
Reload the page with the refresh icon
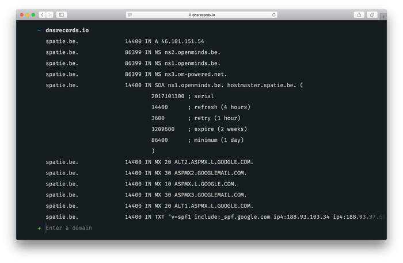[273, 14]
